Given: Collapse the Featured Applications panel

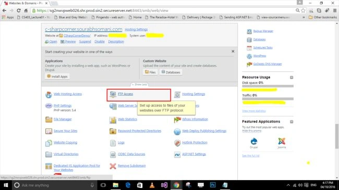Looking at the screenshot, I should [292, 122].
